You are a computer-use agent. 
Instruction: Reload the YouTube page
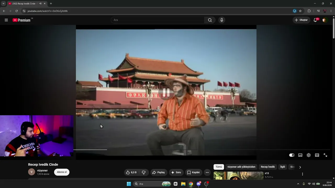point(16,11)
